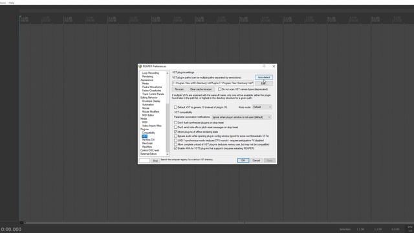Viewport: 414px width, 233px height.
Task: Select the Plug-ins category
Action: point(144,129)
